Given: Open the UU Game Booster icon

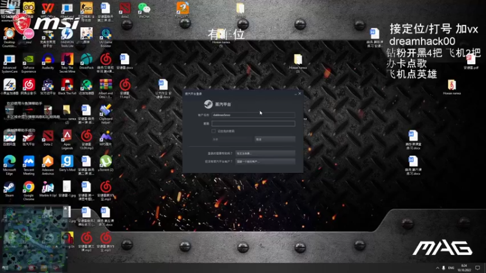Looking at the screenshot, I should (x=106, y=38).
